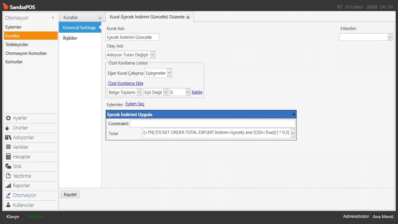Click the Kaydet button
Viewport: 398px width, 224px height.
tap(70, 194)
